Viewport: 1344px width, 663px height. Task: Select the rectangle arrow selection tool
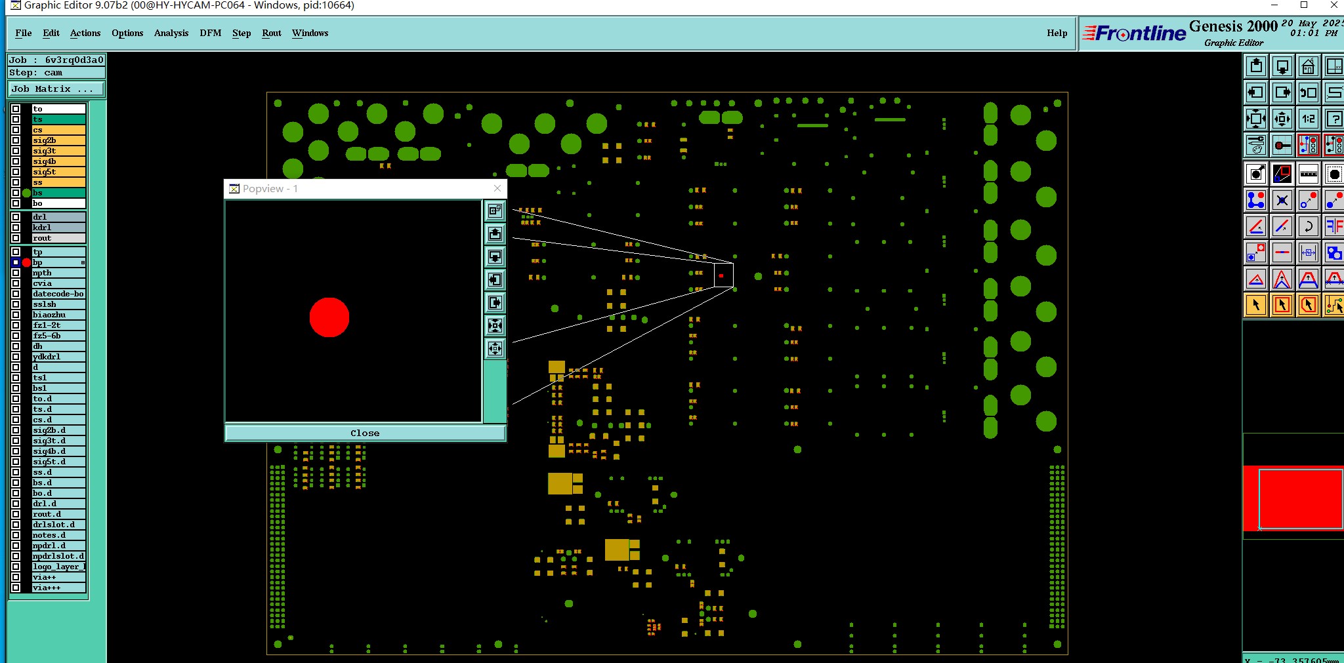coord(1282,305)
